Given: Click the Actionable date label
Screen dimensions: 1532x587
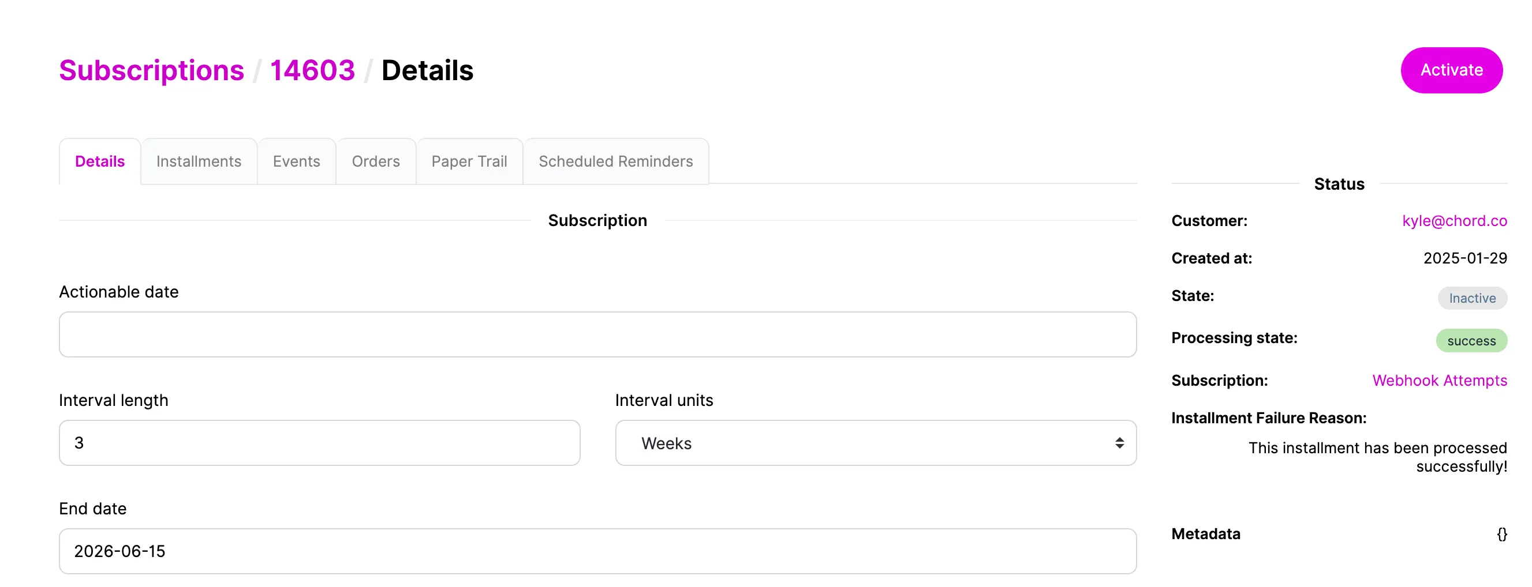Looking at the screenshot, I should (x=118, y=292).
